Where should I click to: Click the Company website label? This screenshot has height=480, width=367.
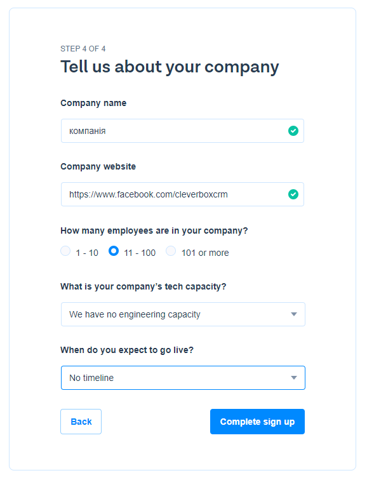(x=98, y=166)
